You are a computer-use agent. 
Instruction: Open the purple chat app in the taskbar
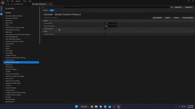click(x=101, y=107)
